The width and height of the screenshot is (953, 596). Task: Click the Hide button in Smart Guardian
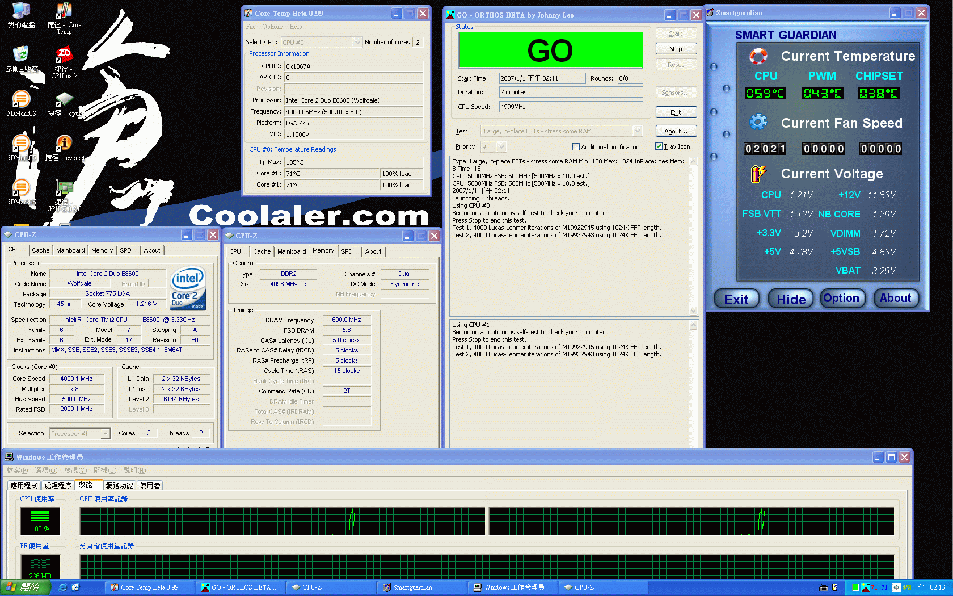pyautogui.click(x=791, y=299)
